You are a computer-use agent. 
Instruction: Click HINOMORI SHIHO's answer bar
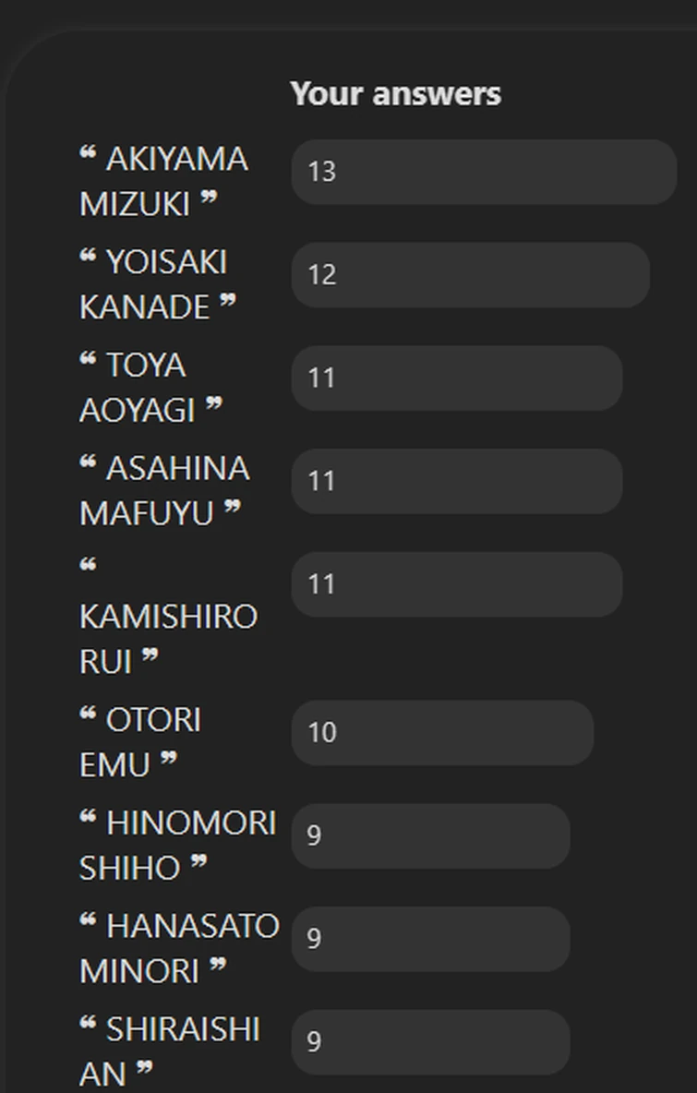pos(430,835)
